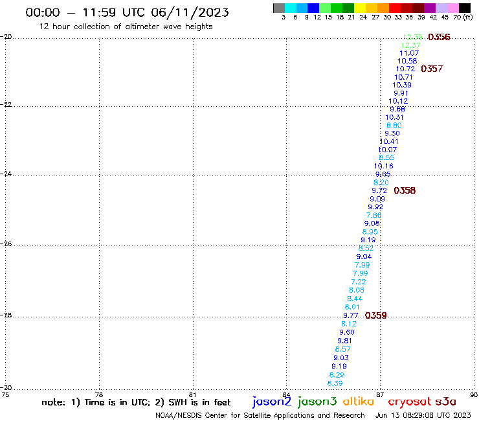
Task: Click the orange legend color swatch
Action: [383, 8]
